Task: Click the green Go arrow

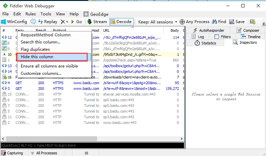Action: click(x=73, y=22)
